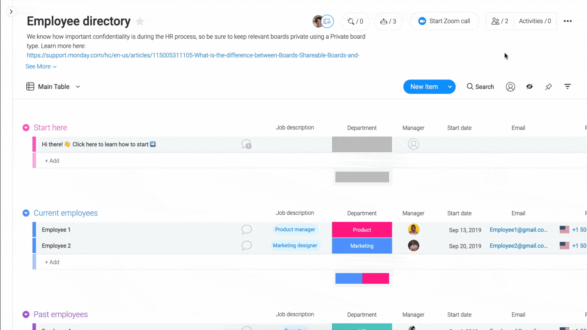This screenshot has width=587, height=330.
Task: Open the support.monday.com article link
Action: coord(193,55)
